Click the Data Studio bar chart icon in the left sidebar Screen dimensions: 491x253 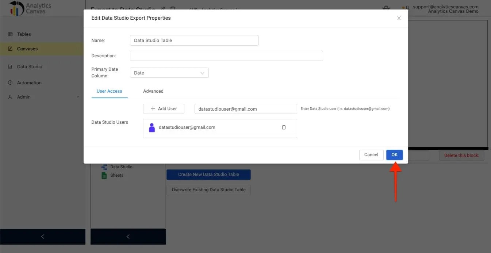pyautogui.click(x=10, y=67)
